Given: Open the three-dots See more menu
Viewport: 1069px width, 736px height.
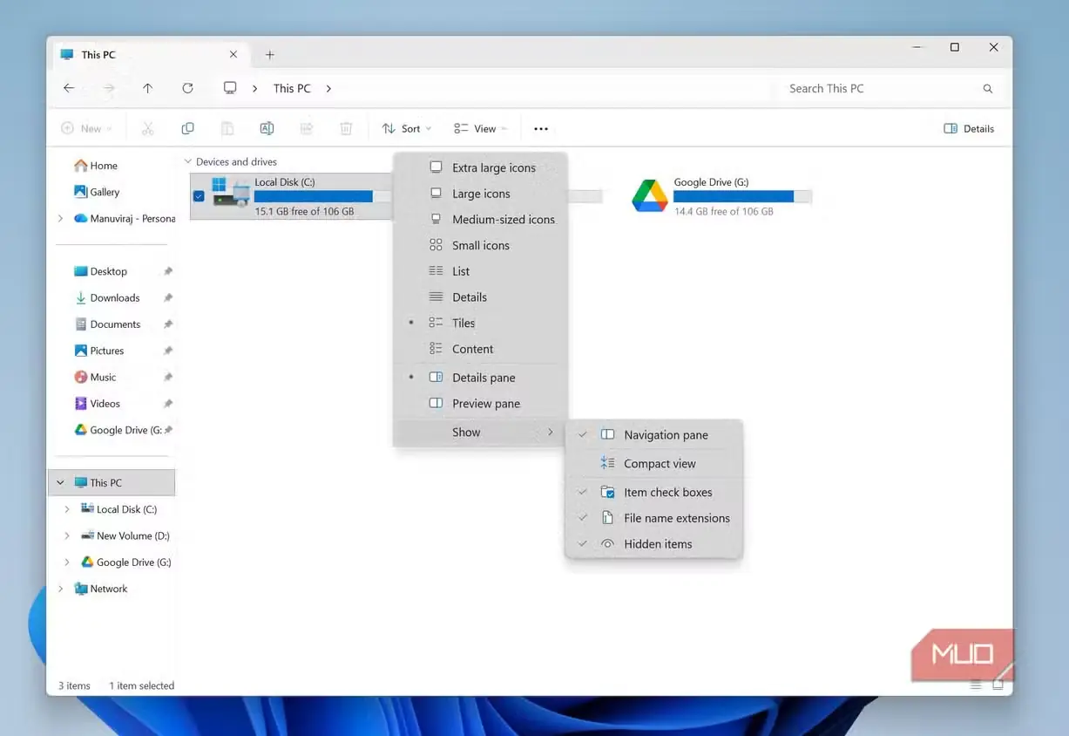Looking at the screenshot, I should pos(541,129).
